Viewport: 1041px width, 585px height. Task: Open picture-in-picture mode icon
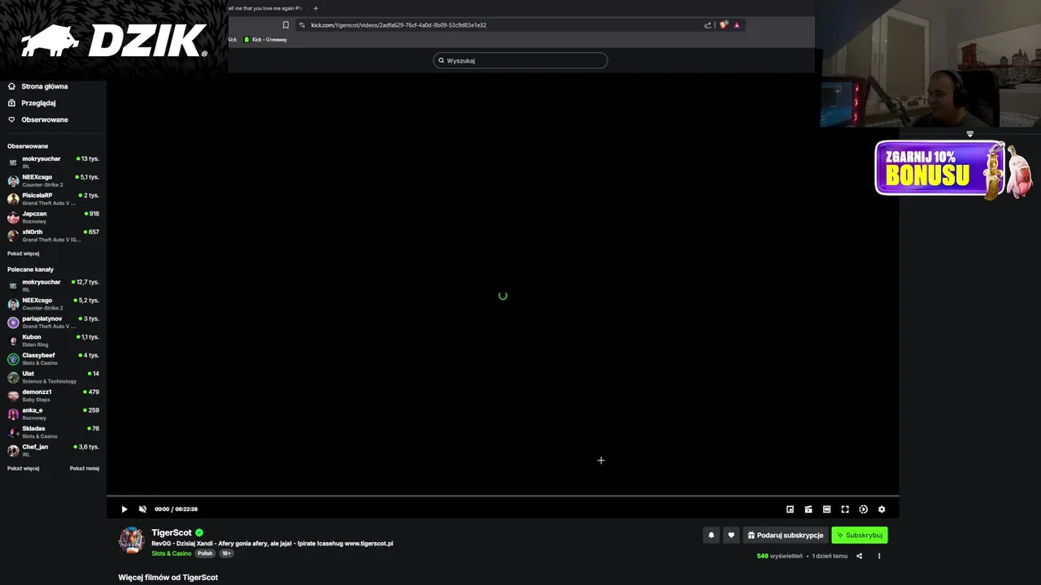pyautogui.click(x=790, y=509)
